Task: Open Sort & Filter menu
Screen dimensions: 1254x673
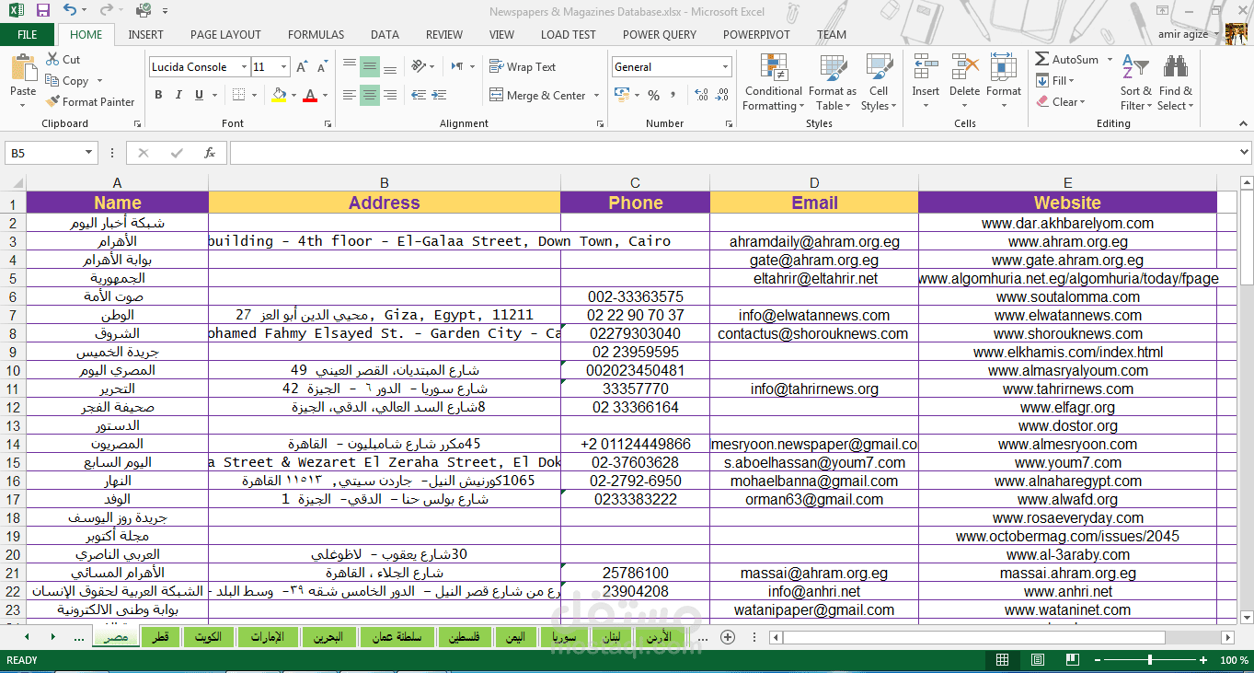Action: coord(1135,83)
